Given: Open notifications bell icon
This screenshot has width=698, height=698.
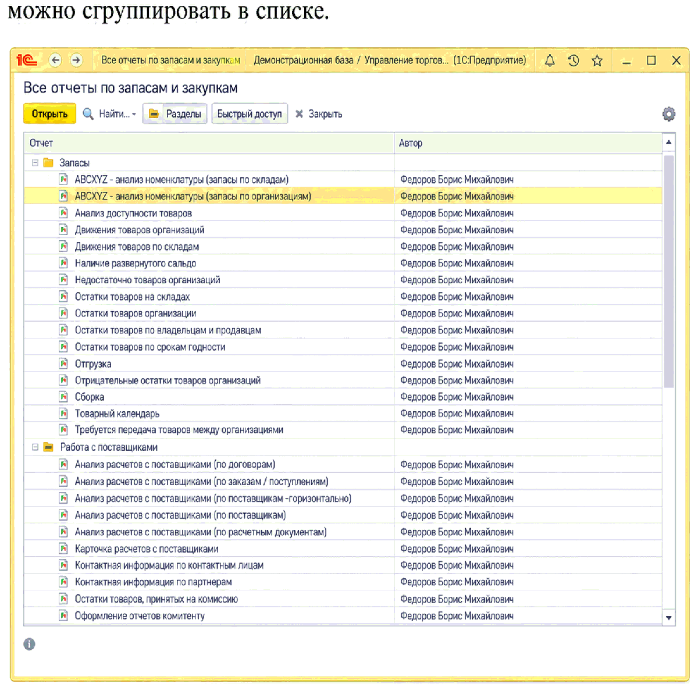Looking at the screenshot, I should [550, 60].
